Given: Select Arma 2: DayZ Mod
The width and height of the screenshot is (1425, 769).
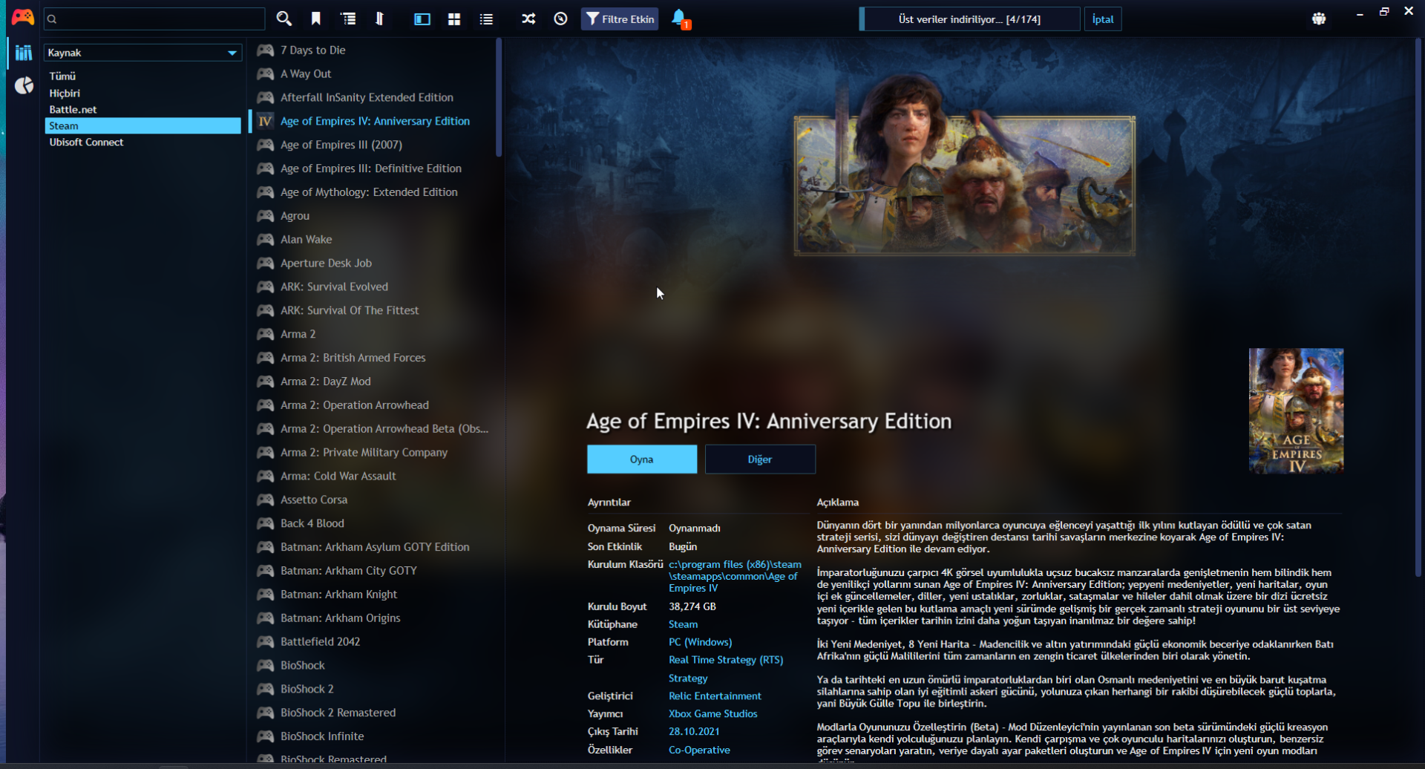Looking at the screenshot, I should 375,382.
